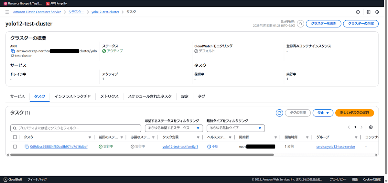Click the 1 分前 start time cell
The image size is (388, 183).
click(289, 147)
